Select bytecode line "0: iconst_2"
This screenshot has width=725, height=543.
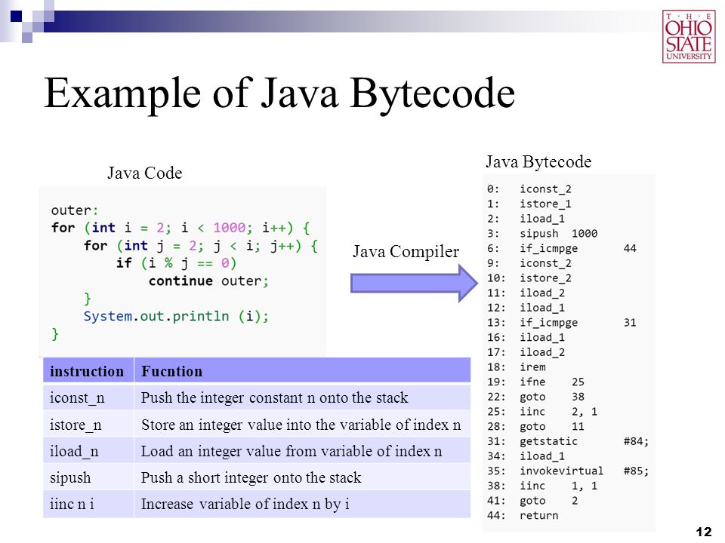[x=529, y=189]
